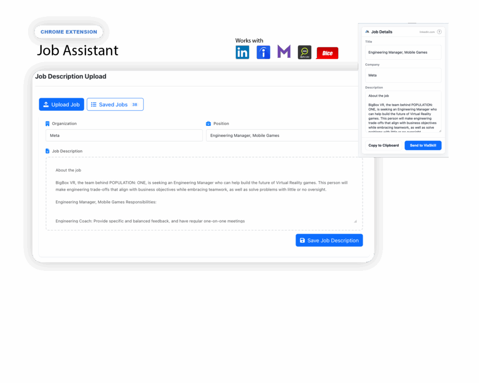Click the ViaSkill logo beside Job Details
Viewport: 479px width, 383px height.
[367, 32]
